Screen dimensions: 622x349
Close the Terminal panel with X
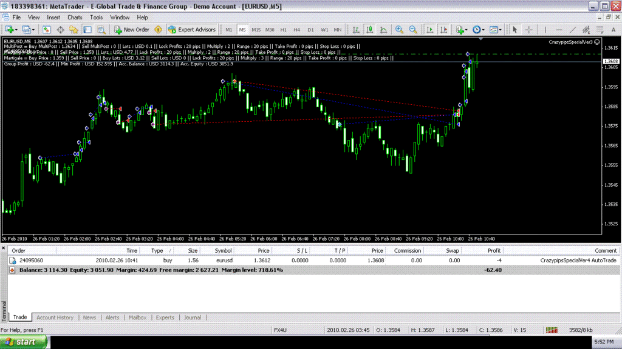(4, 248)
